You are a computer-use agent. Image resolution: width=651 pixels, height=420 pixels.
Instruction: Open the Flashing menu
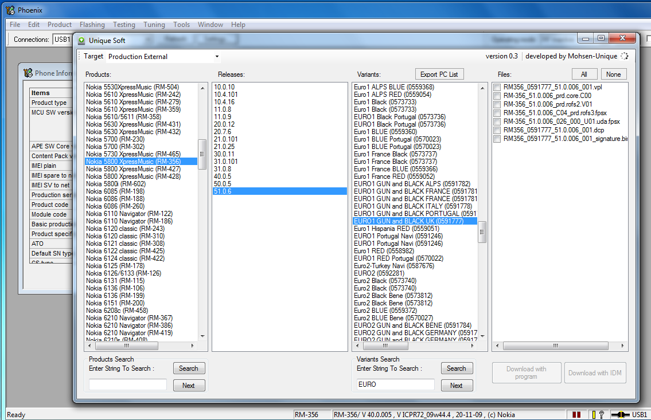pyautogui.click(x=92, y=25)
